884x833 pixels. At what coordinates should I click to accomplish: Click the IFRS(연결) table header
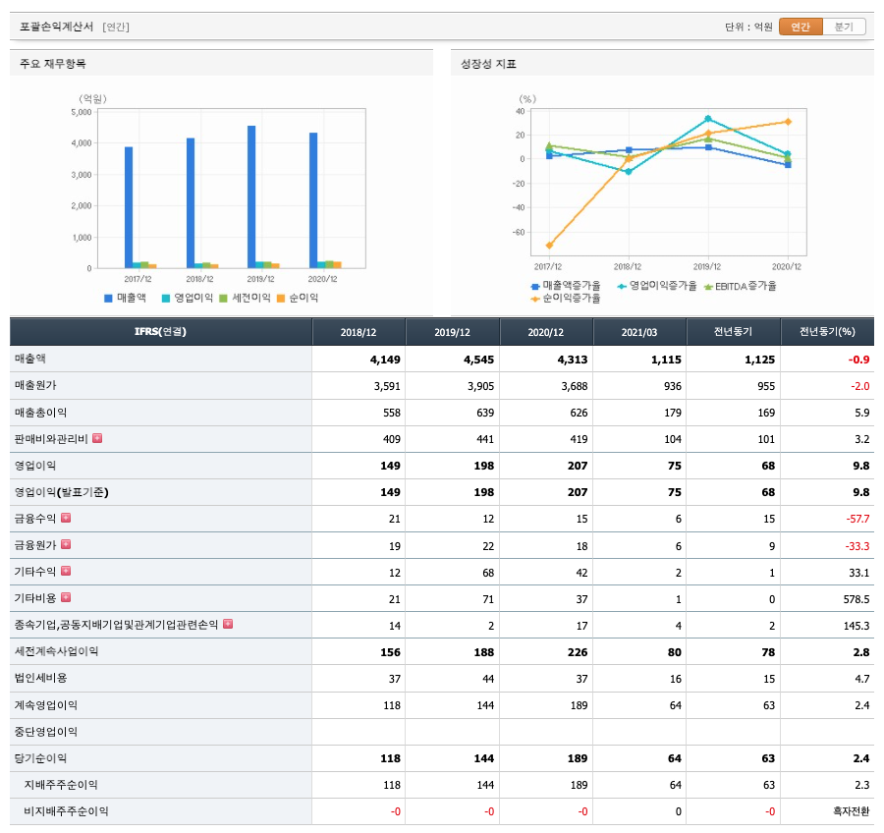pos(161,332)
